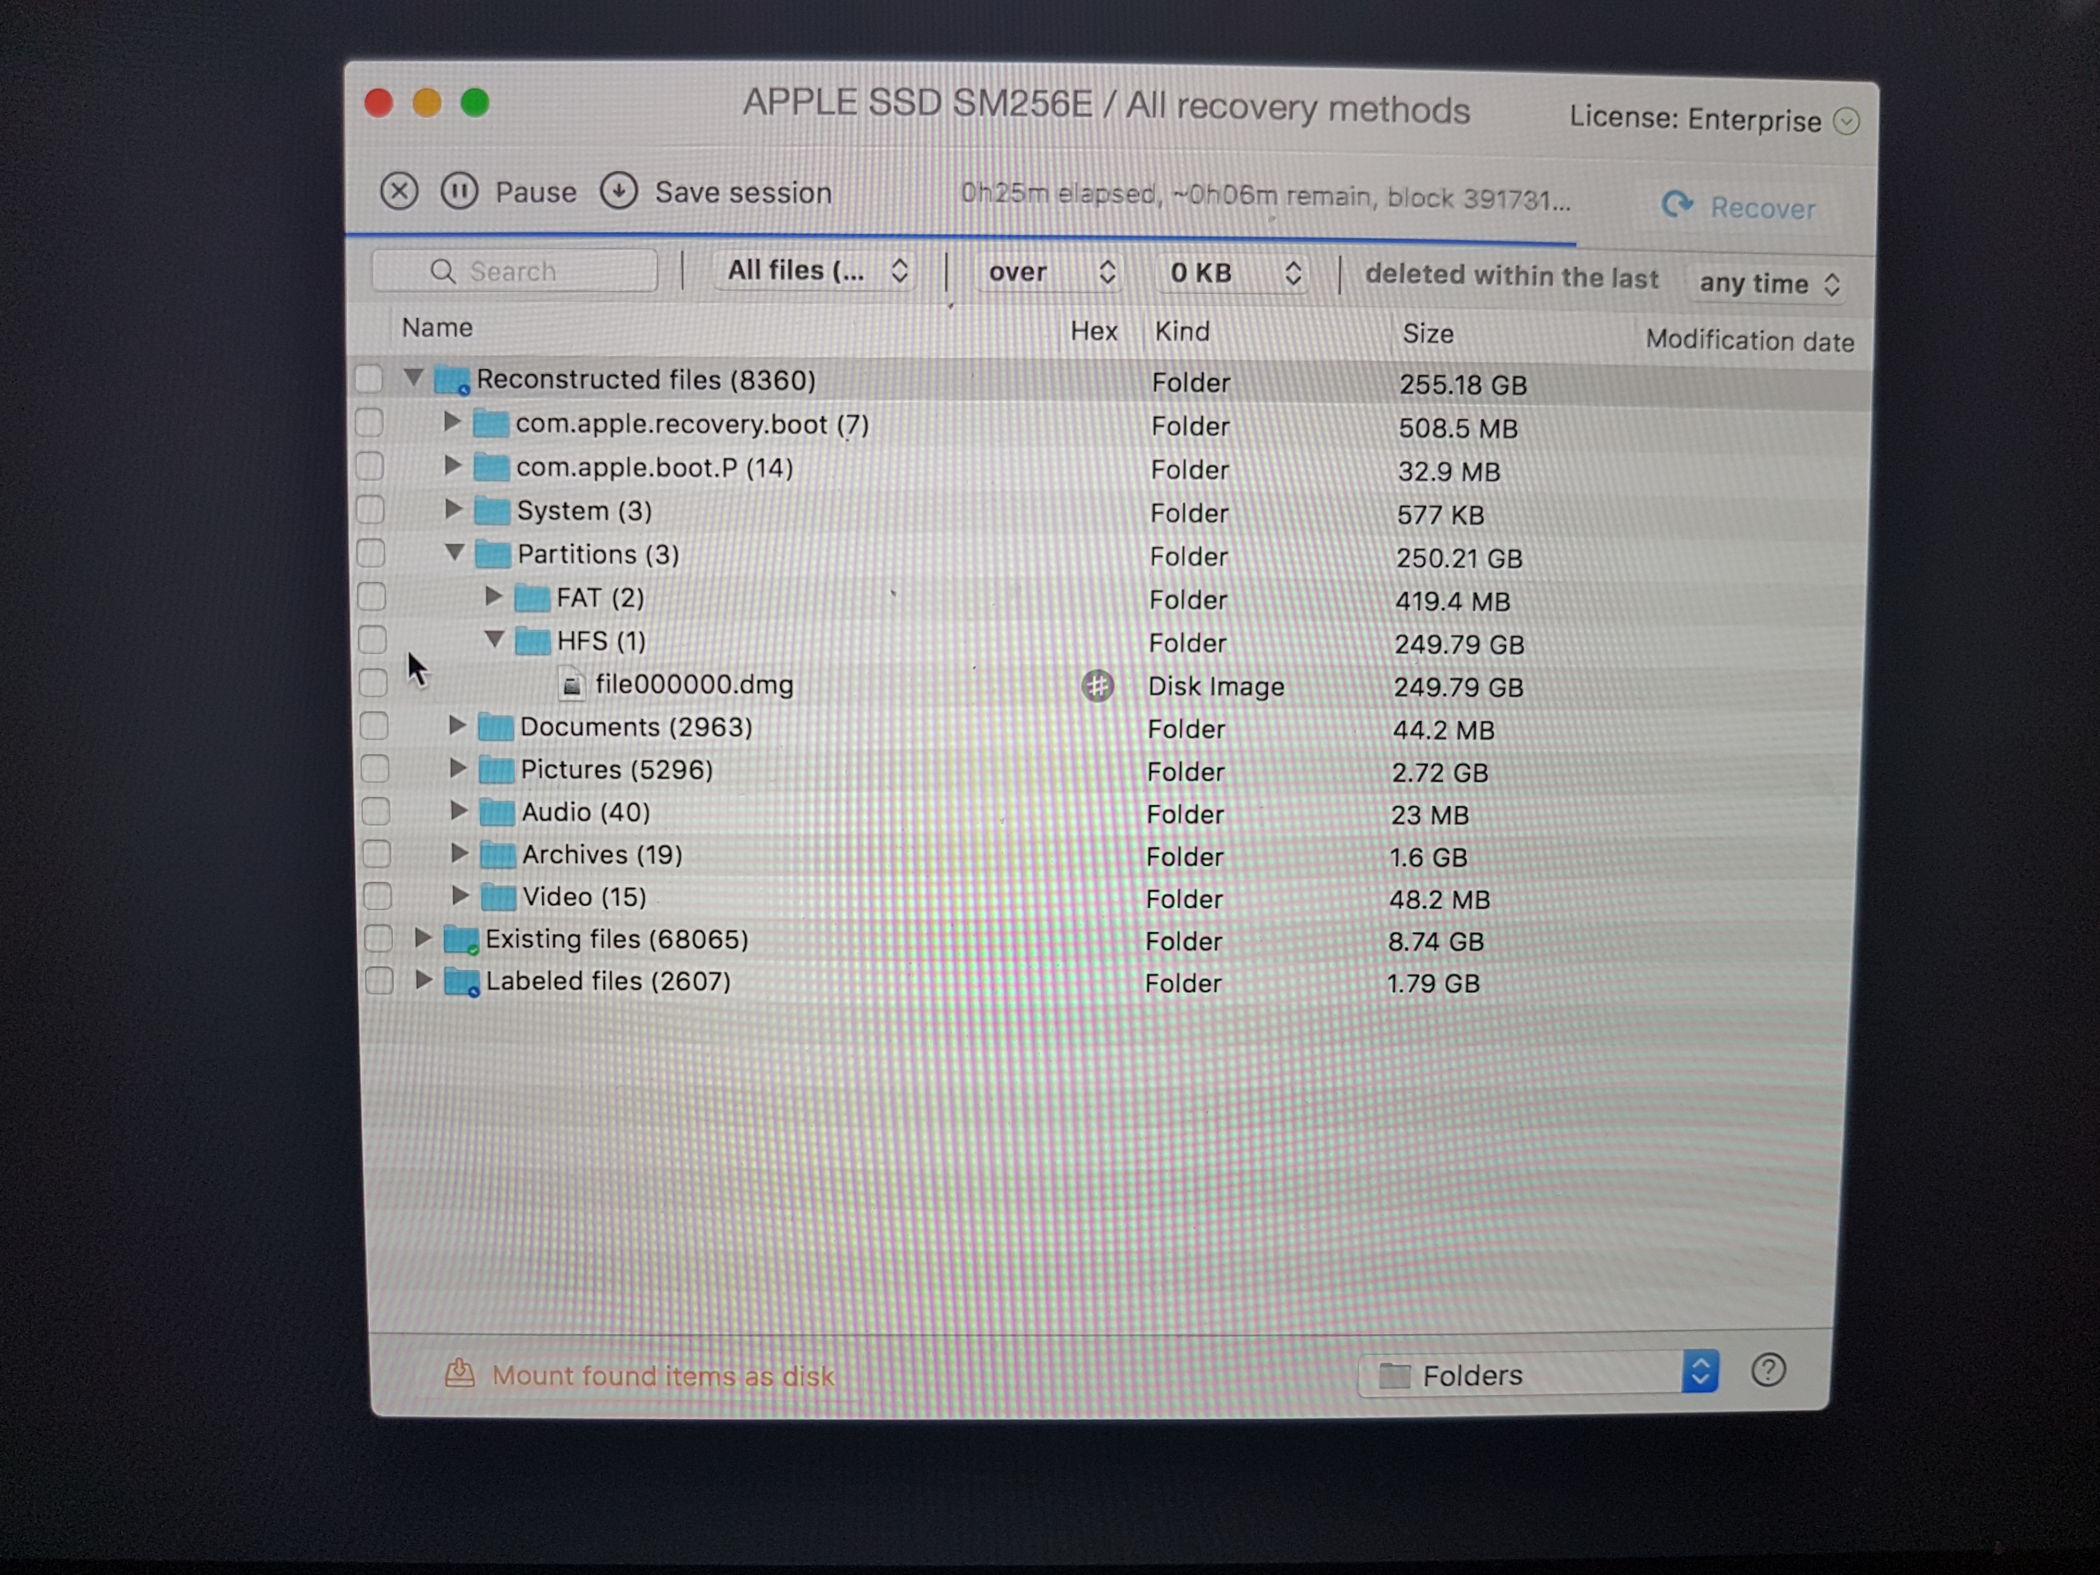Image resolution: width=2100 pixels, height=1575 pixels.
Task: Click the Mount found items disk icon
Action: [x=460, y=1373]
